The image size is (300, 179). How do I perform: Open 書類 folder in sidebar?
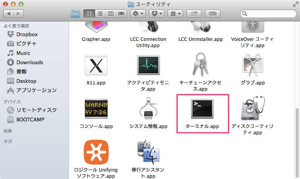17,72
